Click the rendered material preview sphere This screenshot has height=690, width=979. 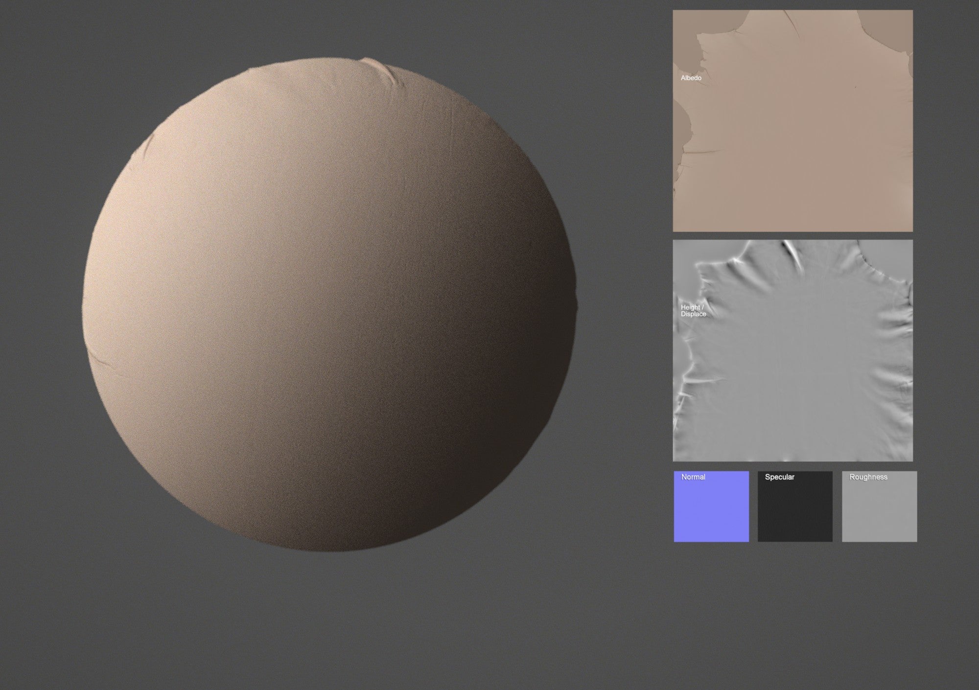click(330, 304)
